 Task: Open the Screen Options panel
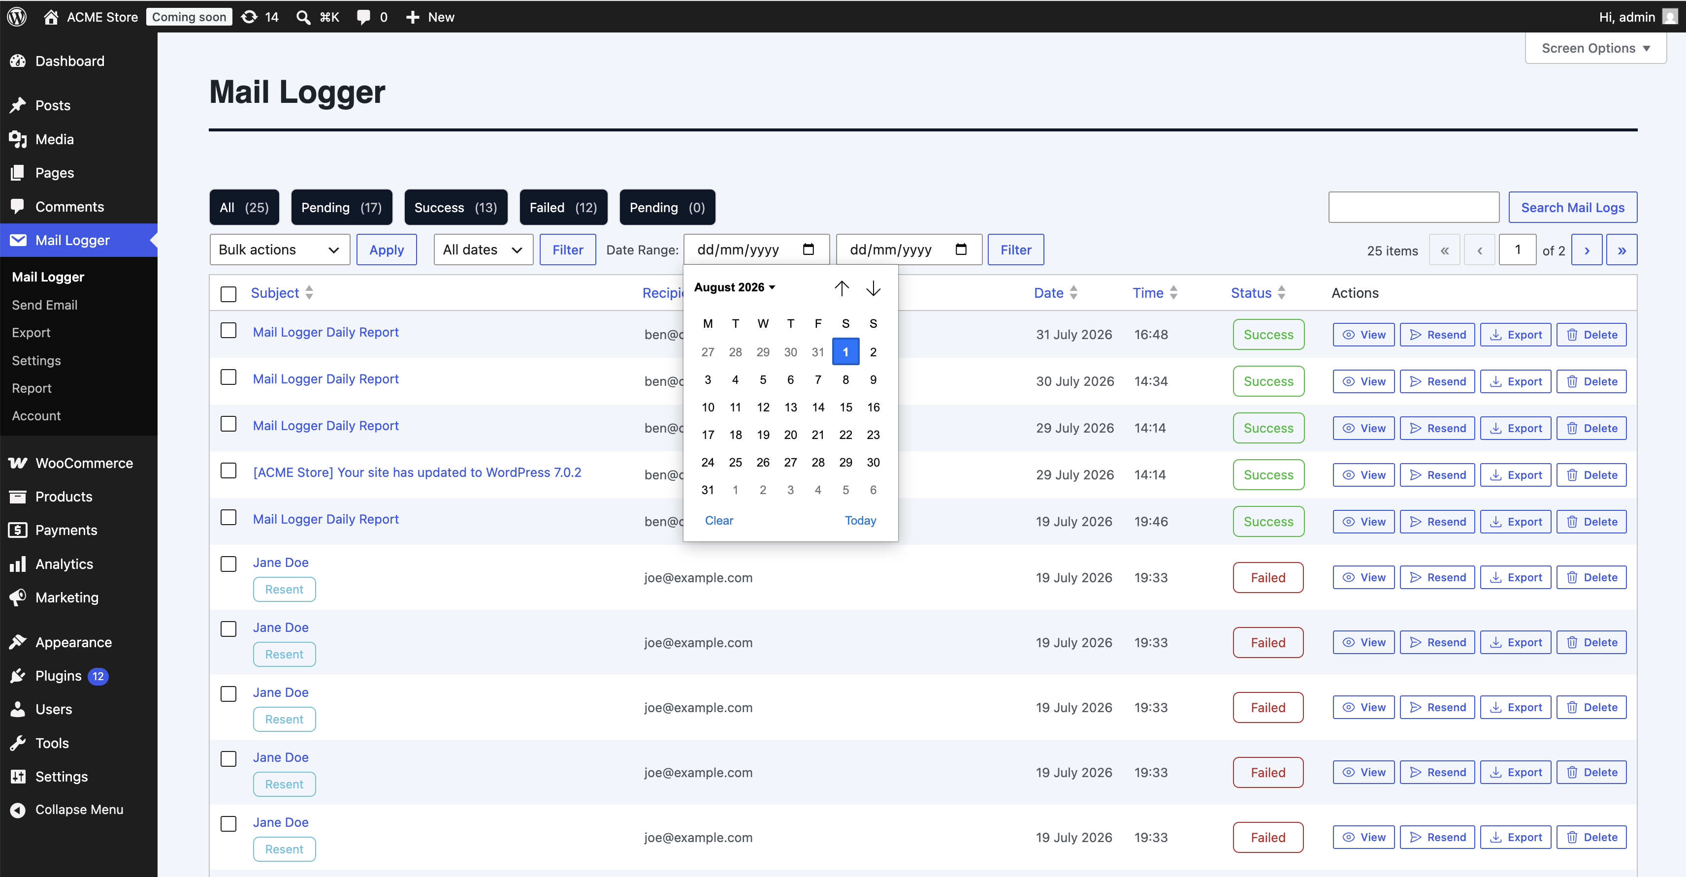coord(1595,48)
